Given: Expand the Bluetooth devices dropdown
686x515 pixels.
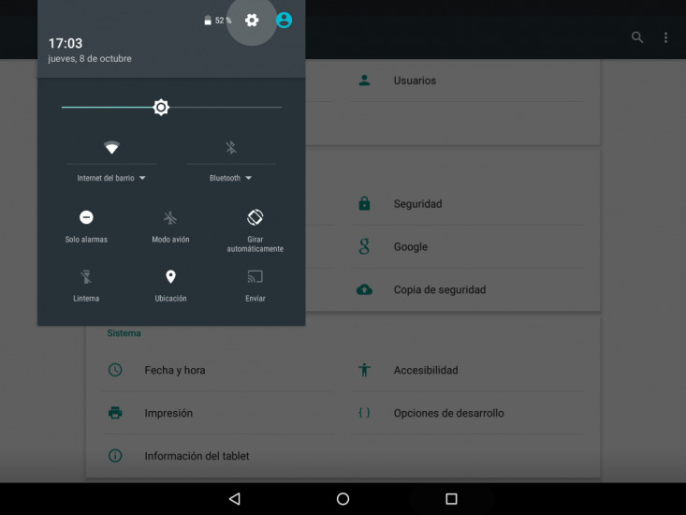Looking at the screenshot, I should pyautogui.click(x=230, y=178).
